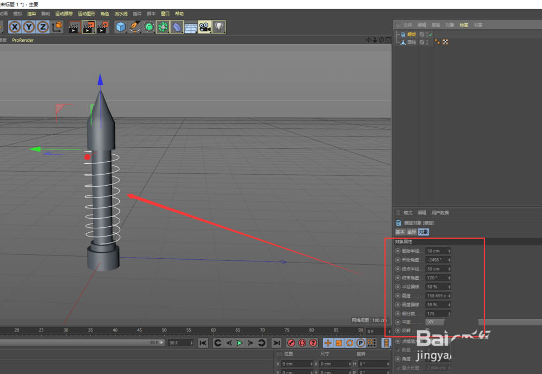Click the green enable checkmark on 螺旋 object
Image resolution: width=542 pixels, height=374 pixels.
pos(431,34)
